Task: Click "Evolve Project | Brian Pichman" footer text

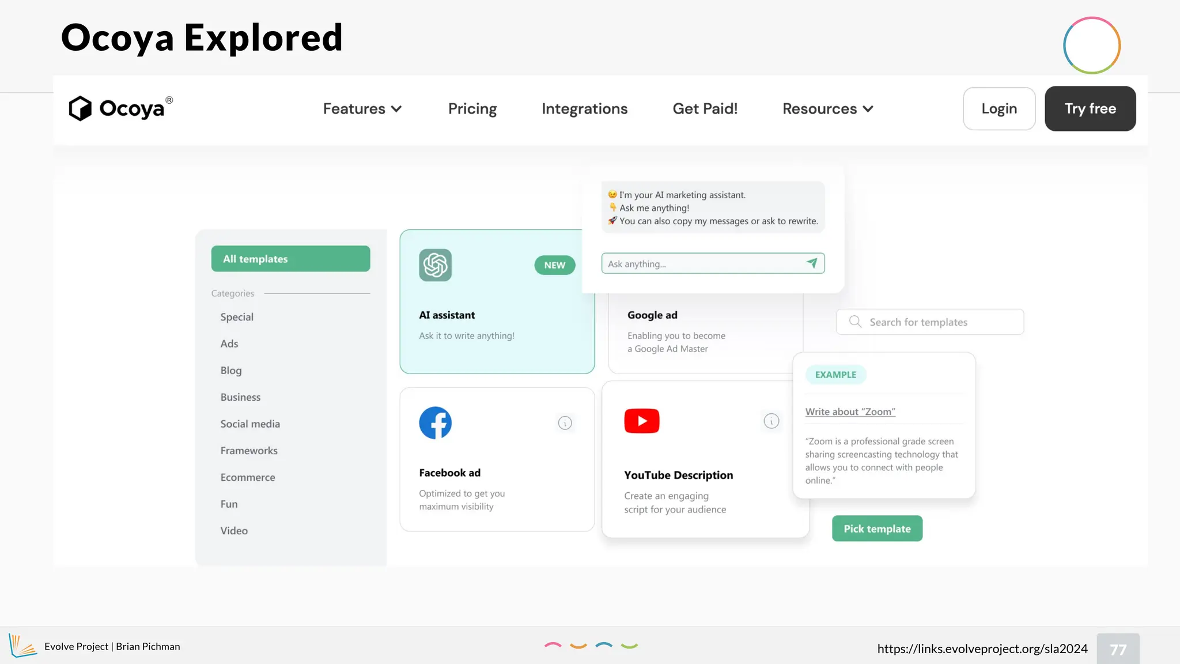Action: pos(112,647)
